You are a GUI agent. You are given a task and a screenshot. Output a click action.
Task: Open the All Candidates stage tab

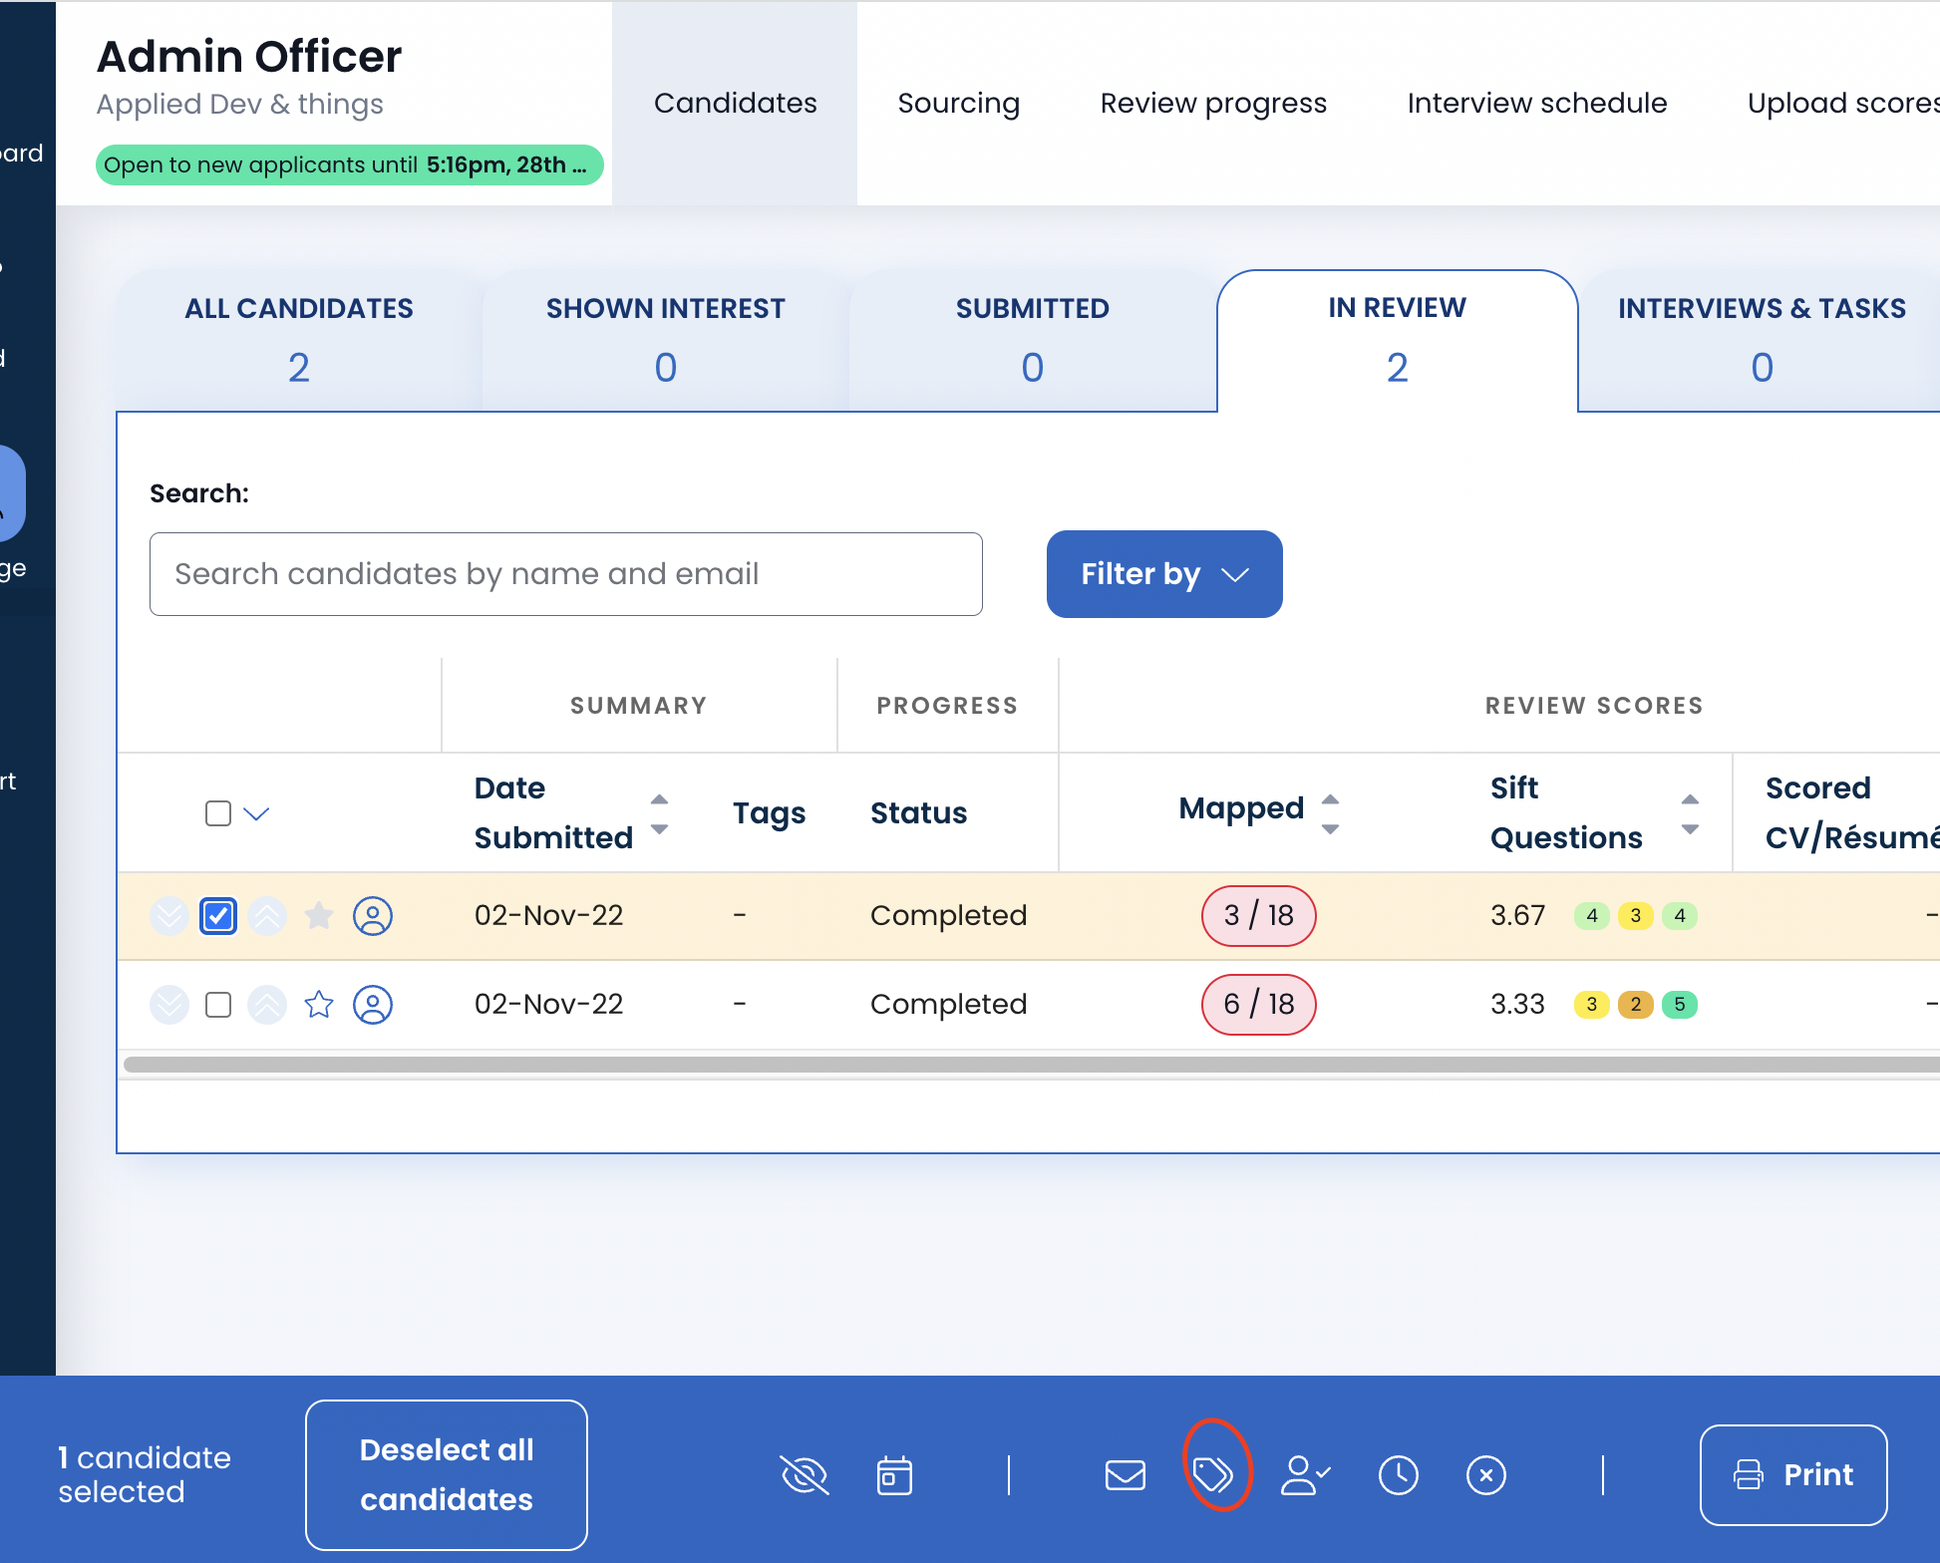(x=298, y=339)
